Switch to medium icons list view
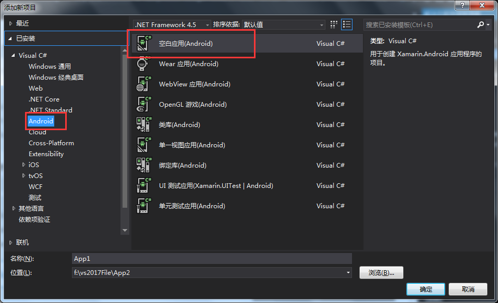 (346, 24)
